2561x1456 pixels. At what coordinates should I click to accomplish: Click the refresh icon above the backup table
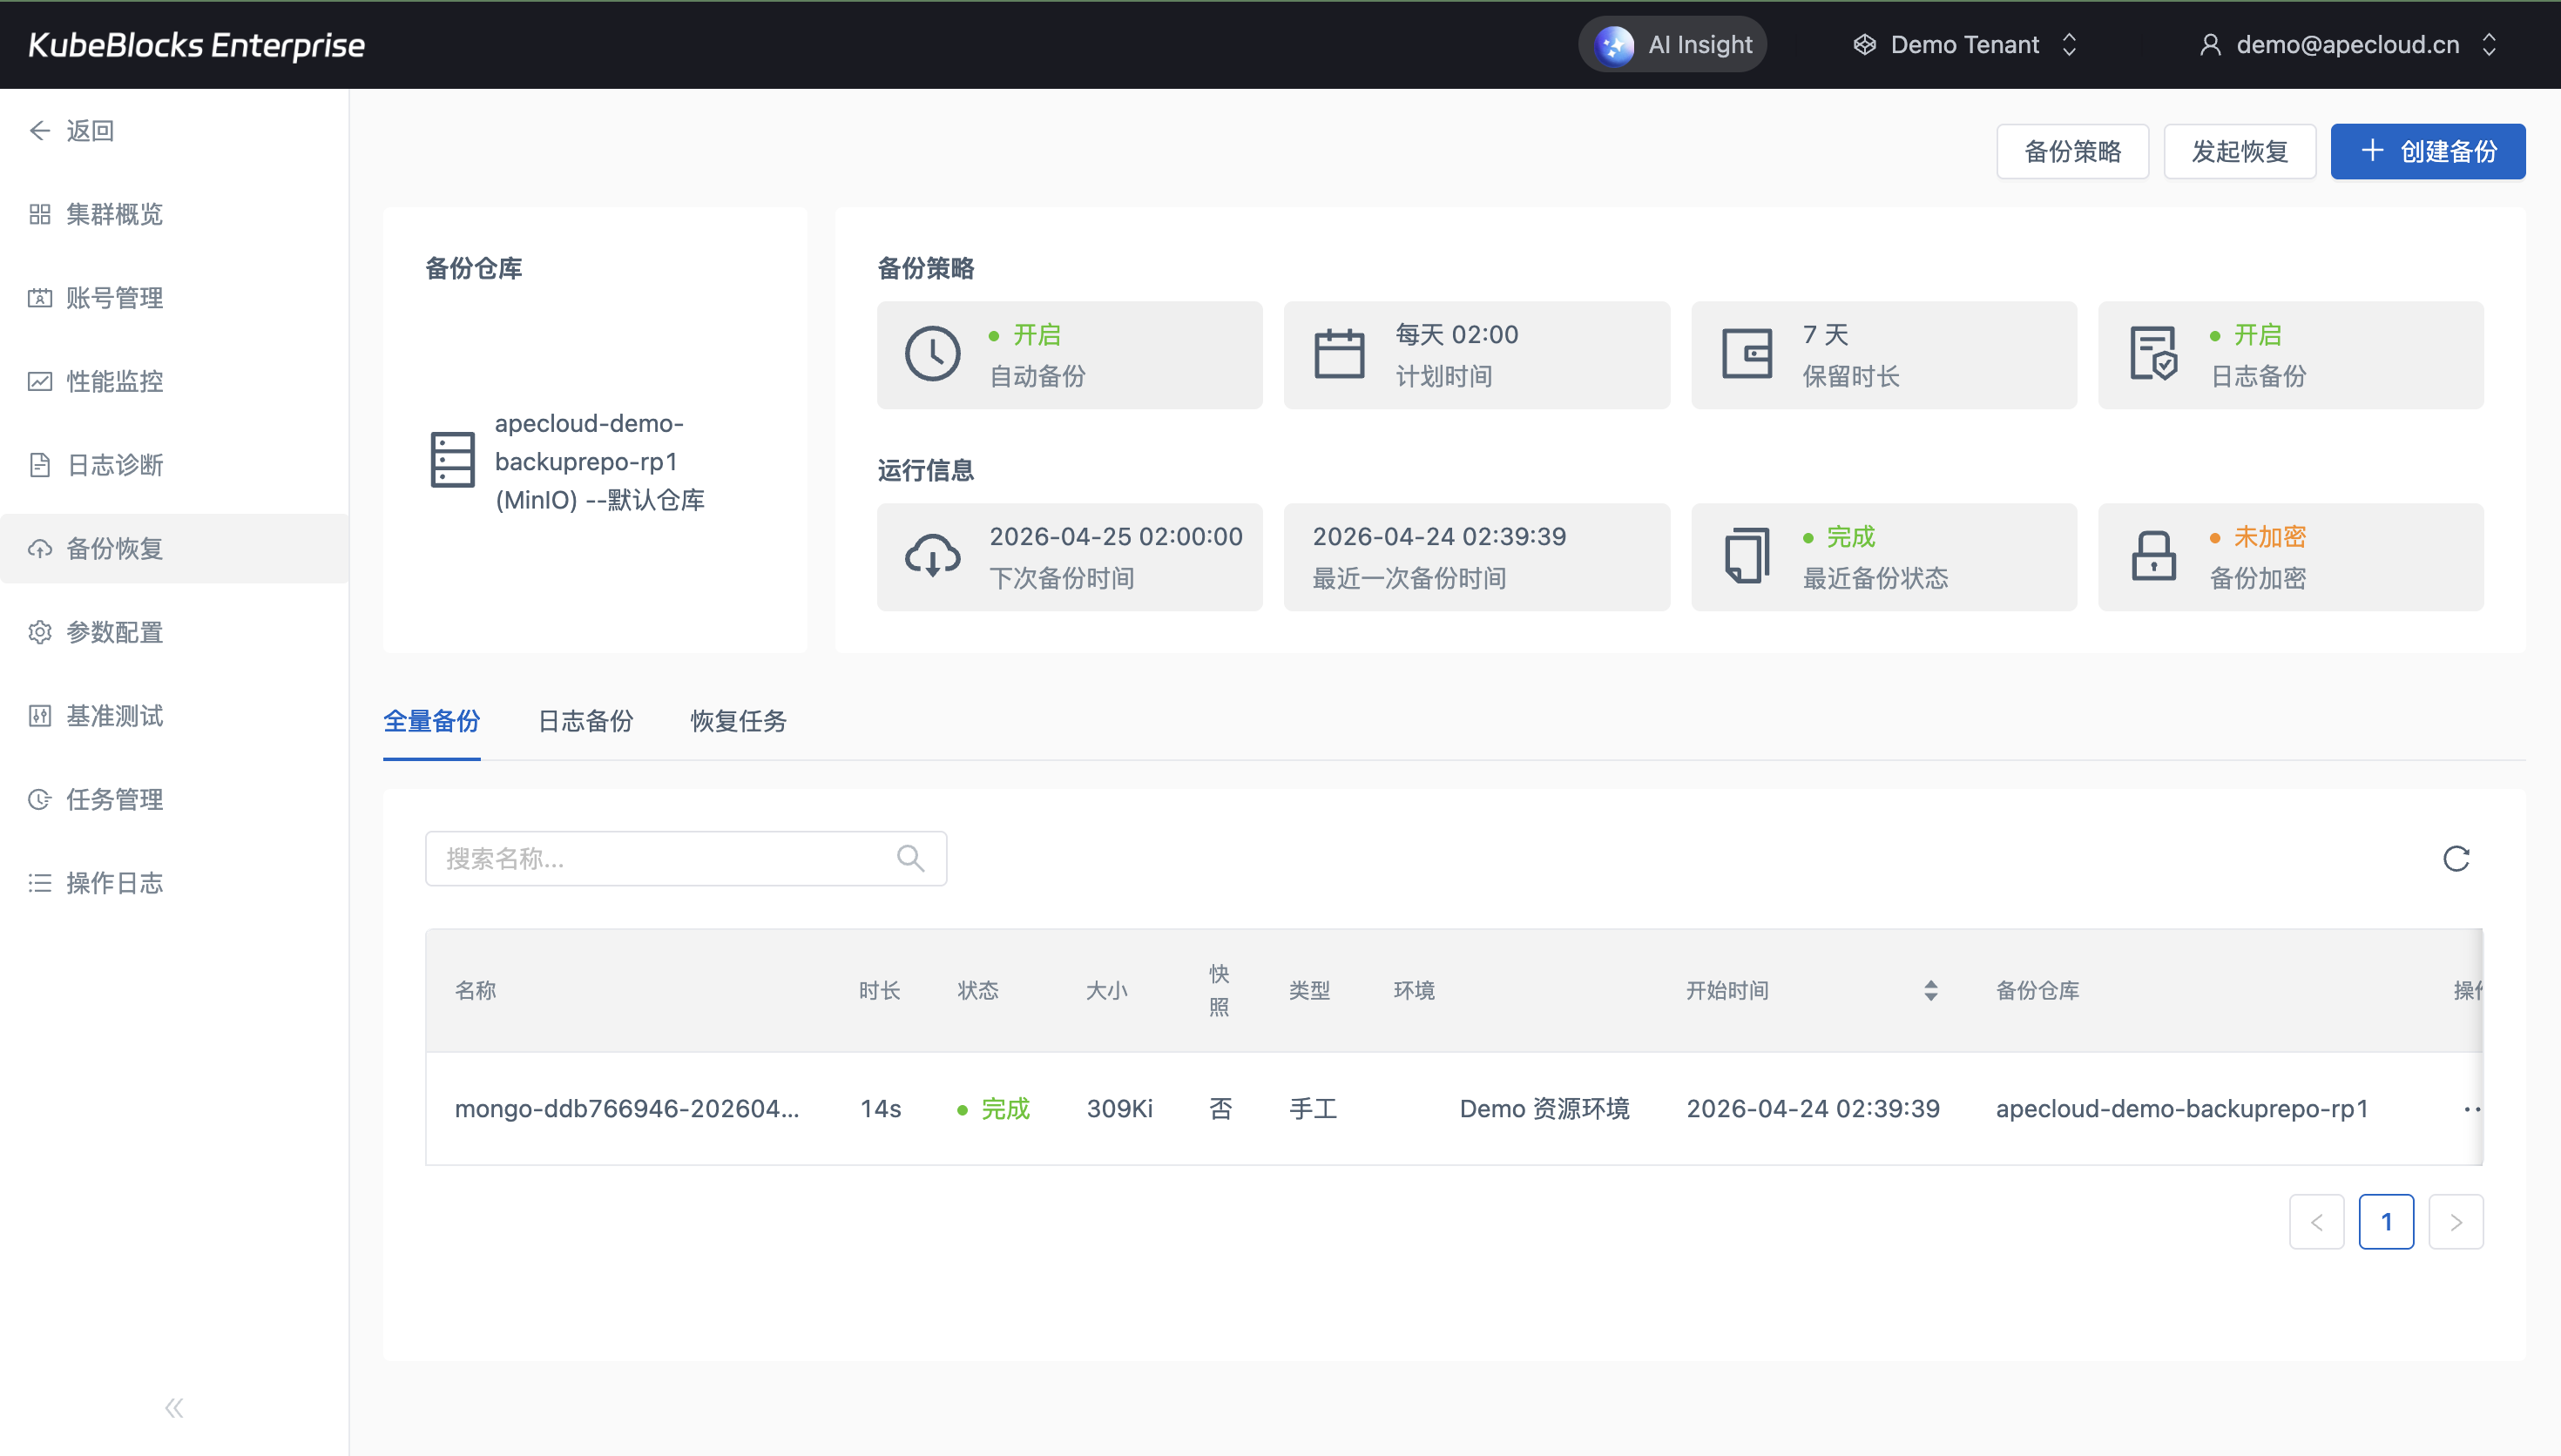tap(2456, 858)
